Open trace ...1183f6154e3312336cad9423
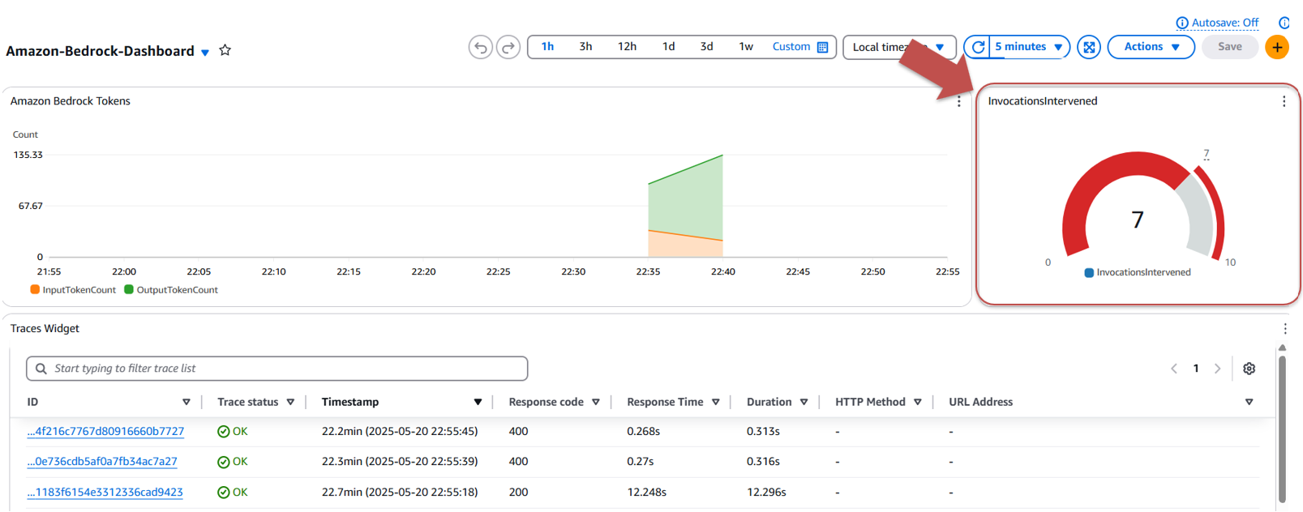The width and height of the screenshot is (1303, 512). coord(105,493)
